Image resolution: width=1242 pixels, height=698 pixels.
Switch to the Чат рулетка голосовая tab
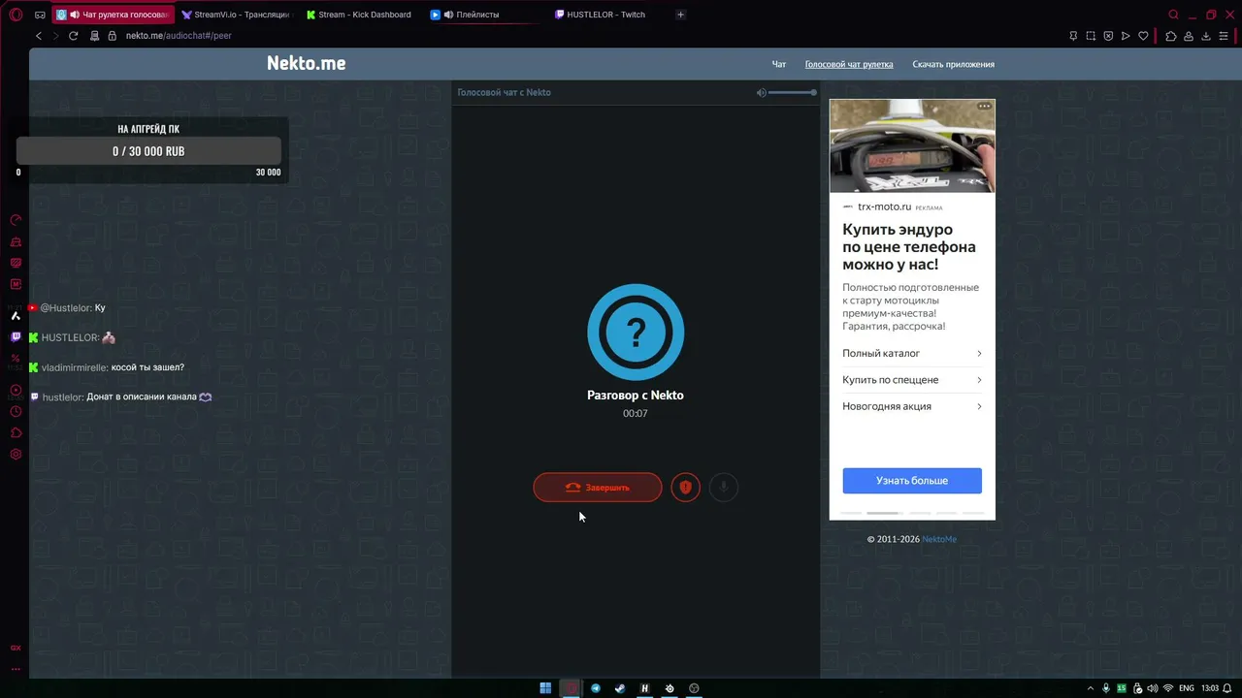point(112,15)
